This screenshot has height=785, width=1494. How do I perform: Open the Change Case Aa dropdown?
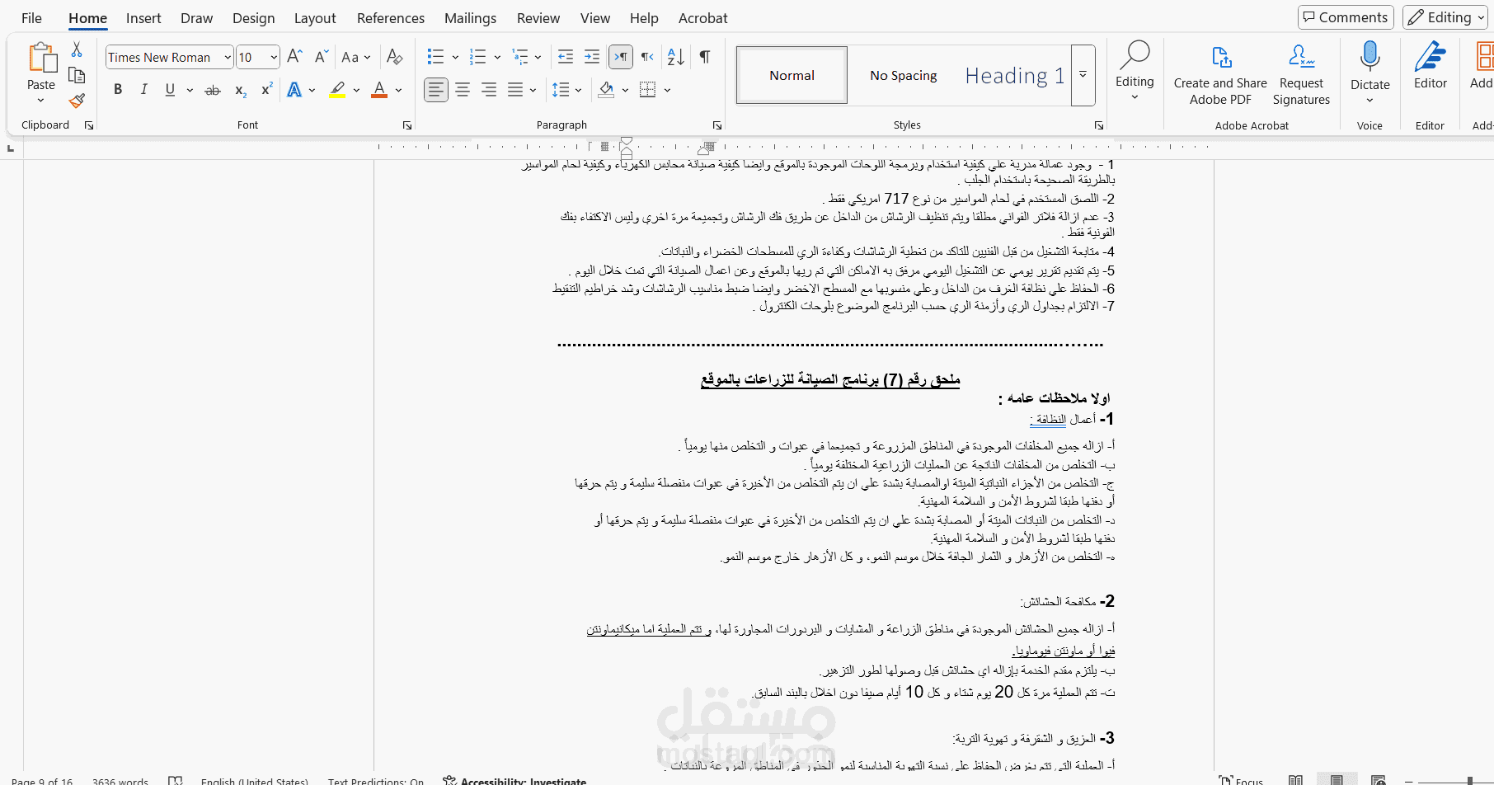[x=355, y=57]
